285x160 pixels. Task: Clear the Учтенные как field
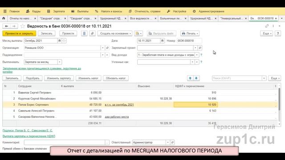pos(197,62)
